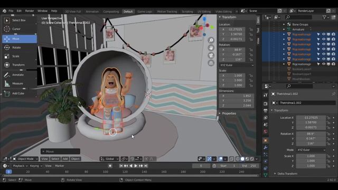Open the rotation Mode XYZ Euler dropdown
The width and height of the screenshot is (338, 190).
pyautogui.click(x=311, y=150)
